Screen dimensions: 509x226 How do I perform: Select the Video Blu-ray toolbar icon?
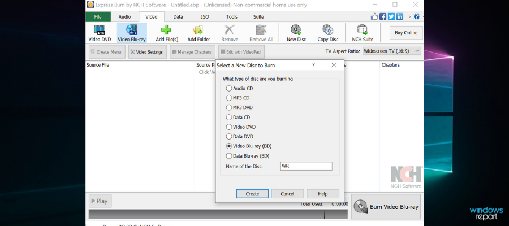point(131,33)
